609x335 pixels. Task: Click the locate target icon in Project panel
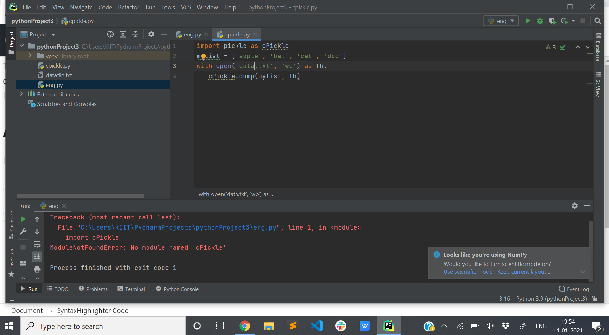110,34
